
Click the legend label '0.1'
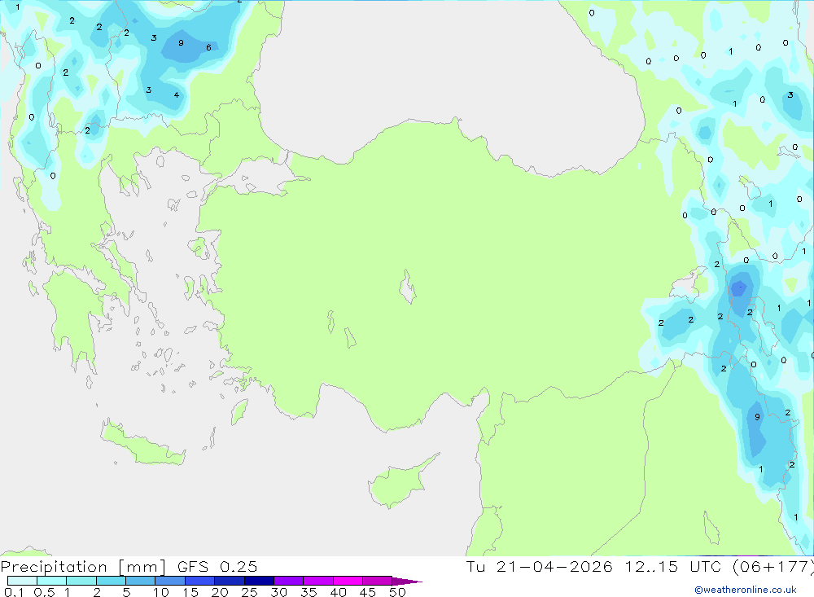(x=14, y=592)
